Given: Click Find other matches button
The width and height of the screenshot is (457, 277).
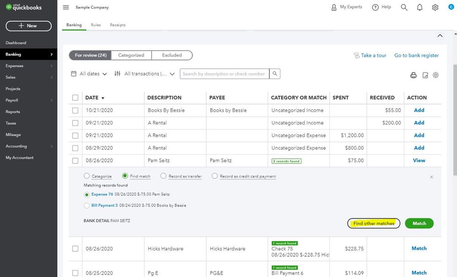Looking at the screenshot, I should [374, 223].
